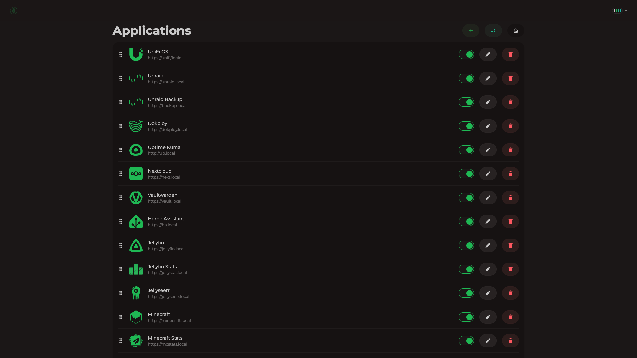
Task: Click the Jellyfin Stats name text
Action: (x=162, y=267)
